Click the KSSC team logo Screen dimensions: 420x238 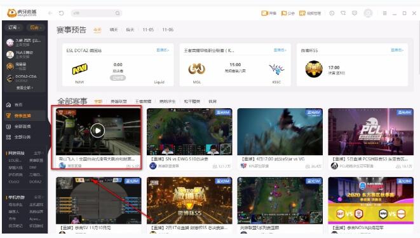pyautogui.click(x=276, y=69)
